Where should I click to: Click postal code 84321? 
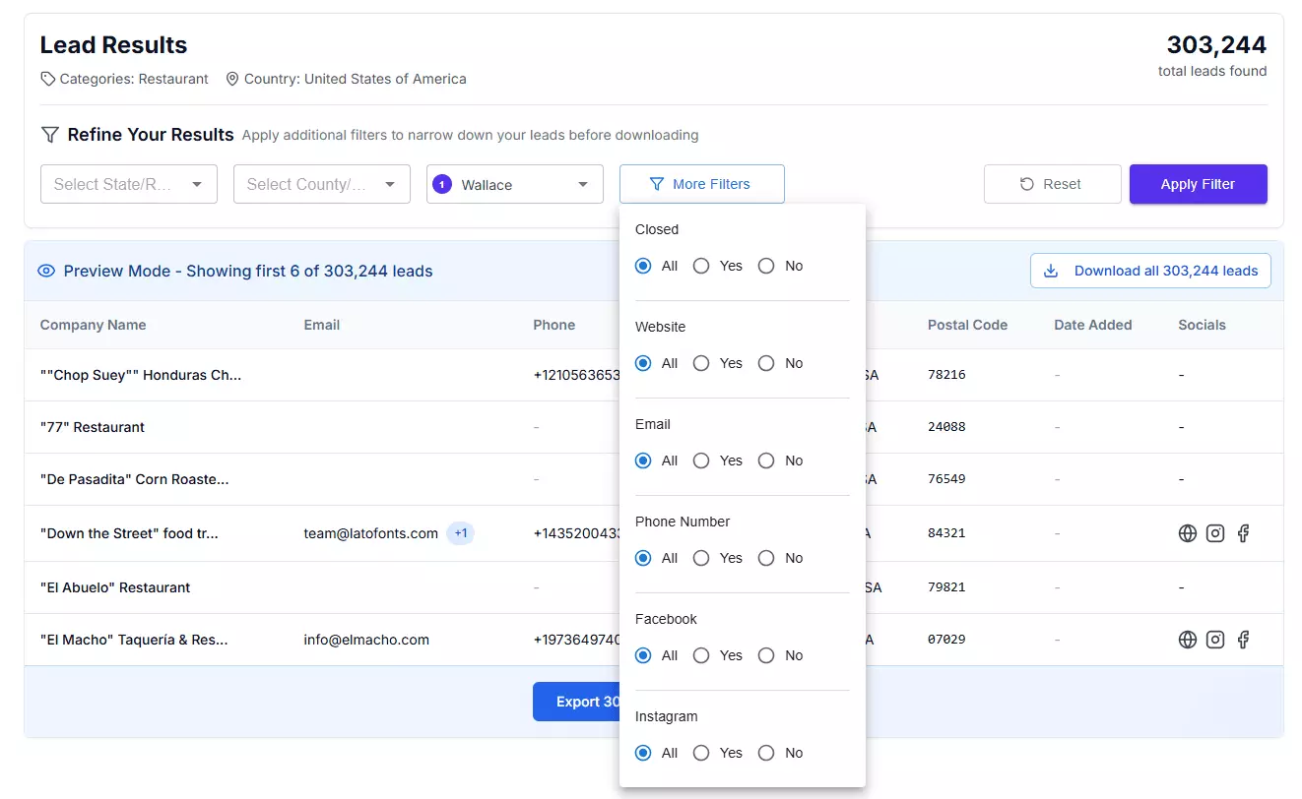[x=946, y=533]
